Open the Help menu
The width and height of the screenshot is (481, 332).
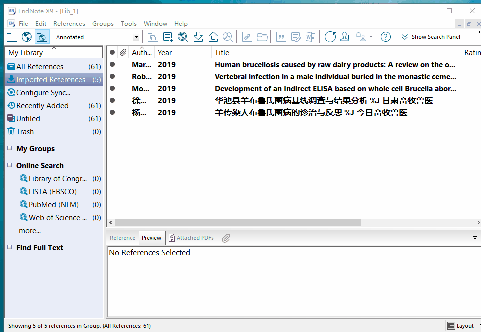click(181, 24)
